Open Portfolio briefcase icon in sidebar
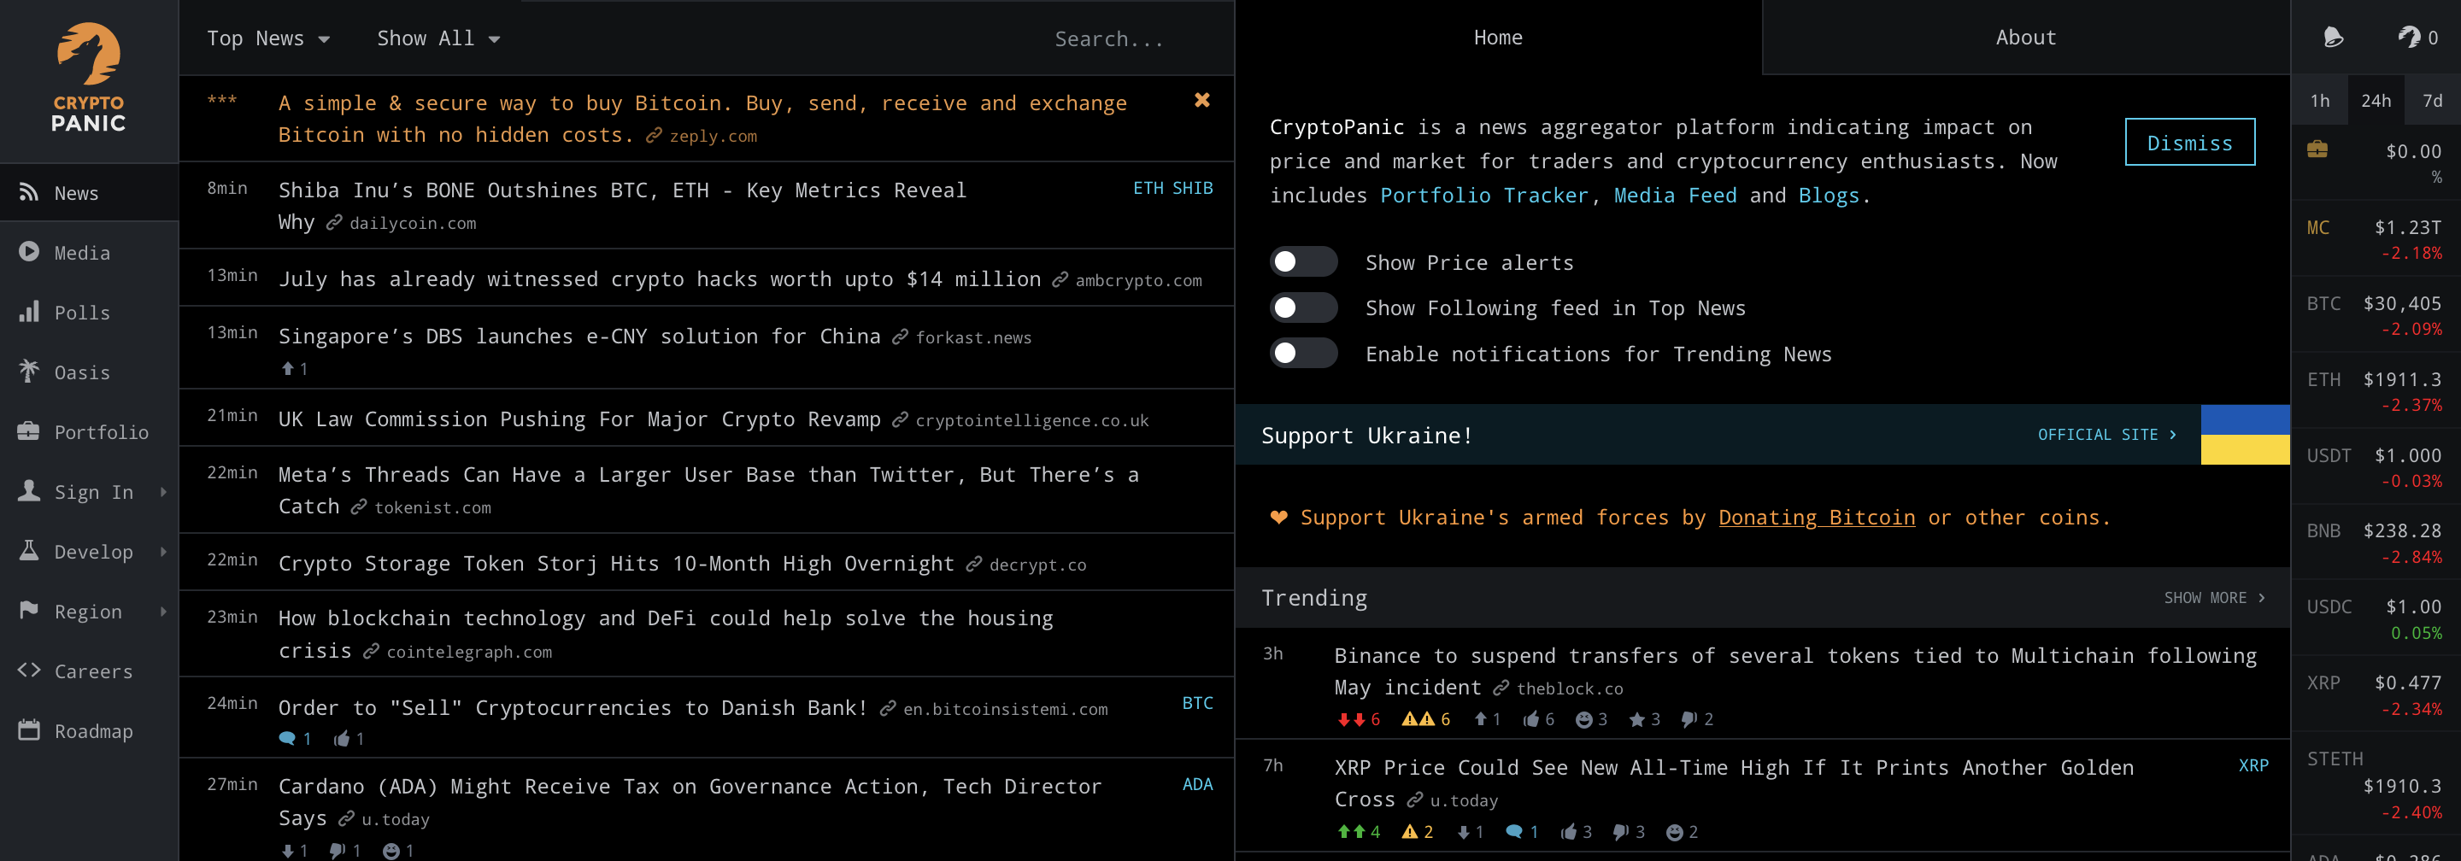 click(x=29, y=431)
